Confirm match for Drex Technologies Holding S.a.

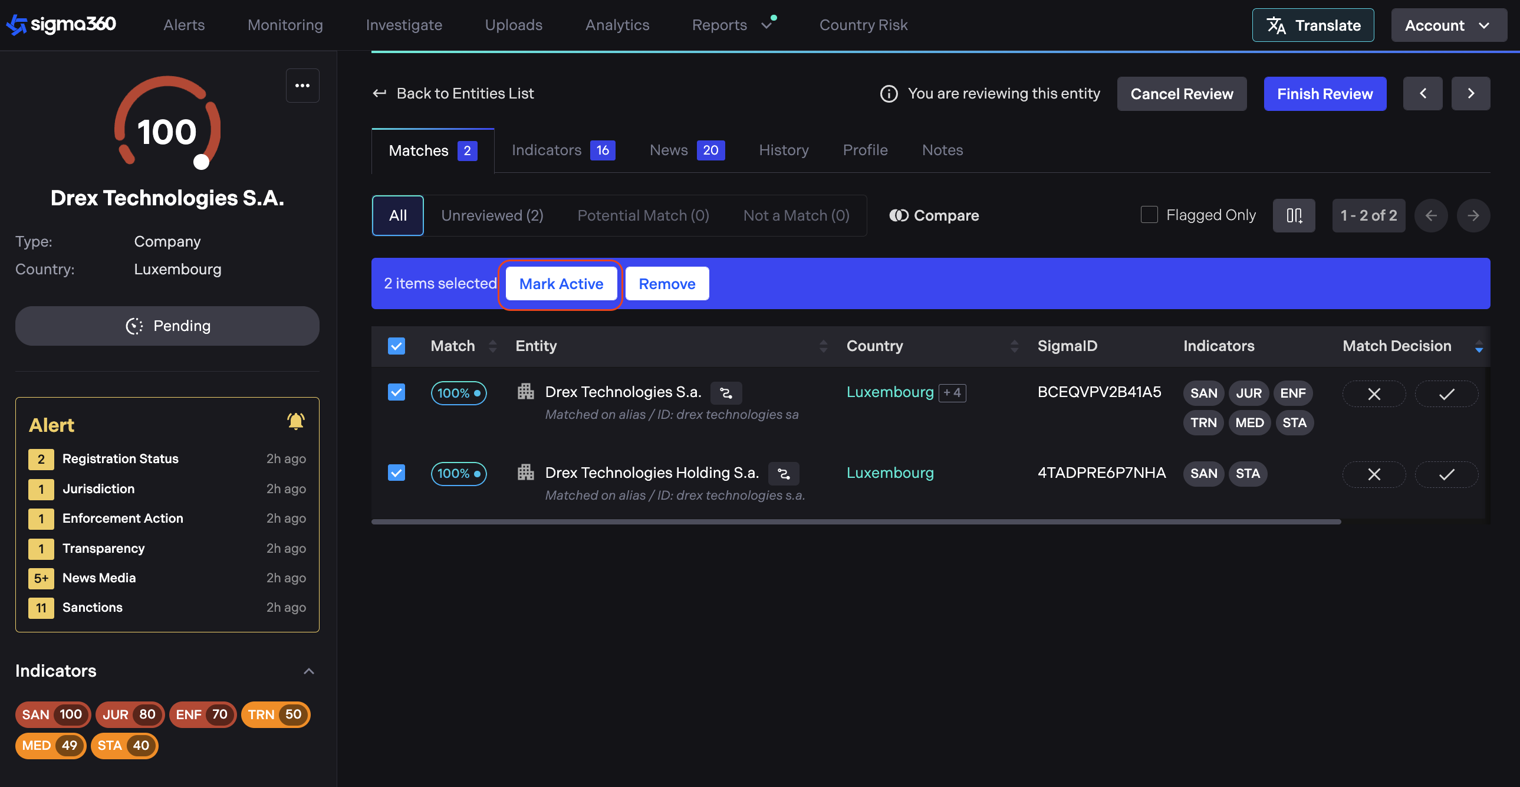[x=1446, y=474]
